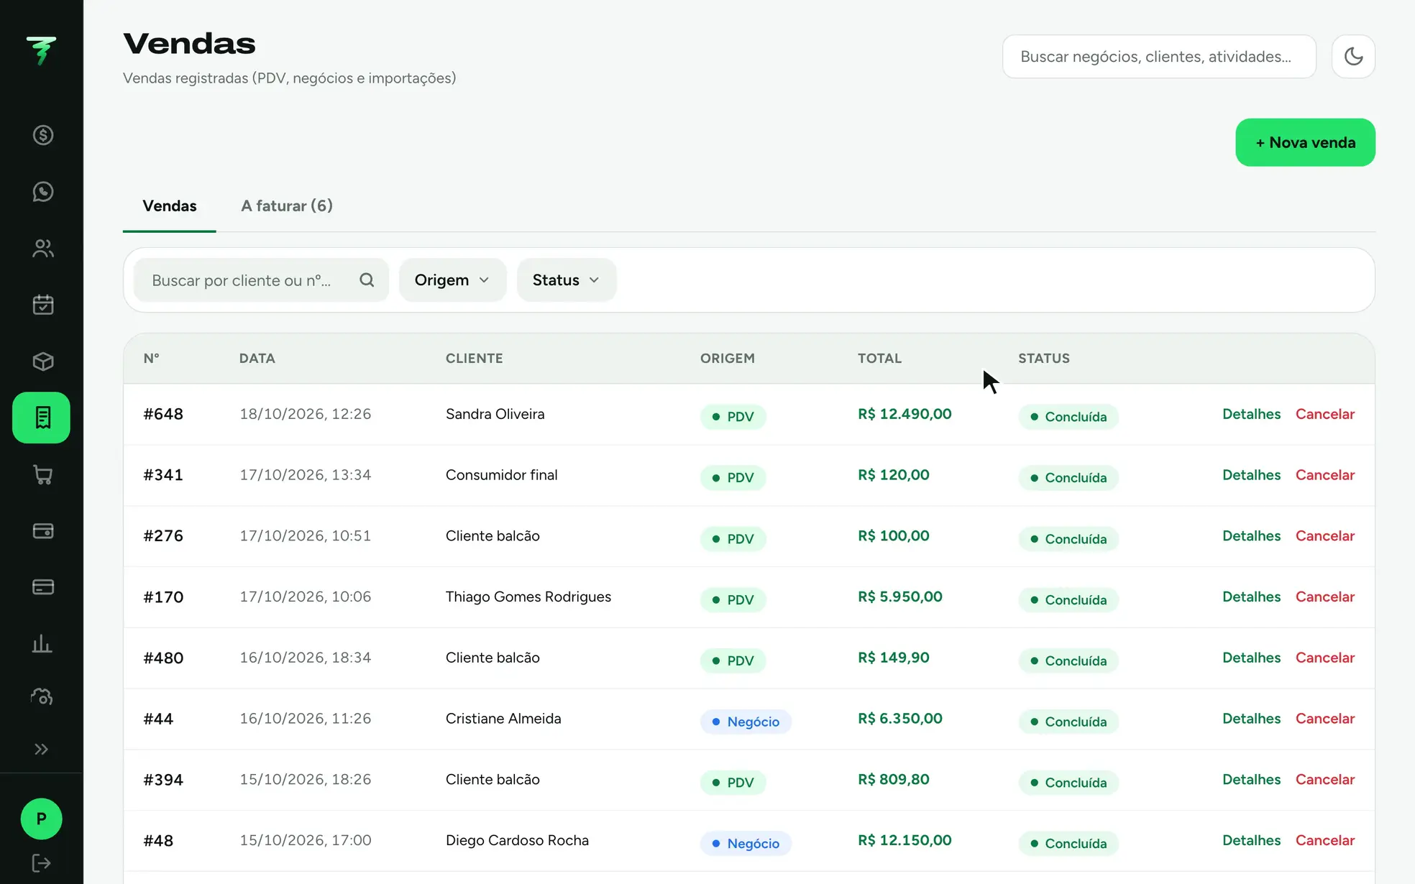1415x884 pixels.
Task: Open Detalhes for sale #648
Action: tap(1251, 414)
